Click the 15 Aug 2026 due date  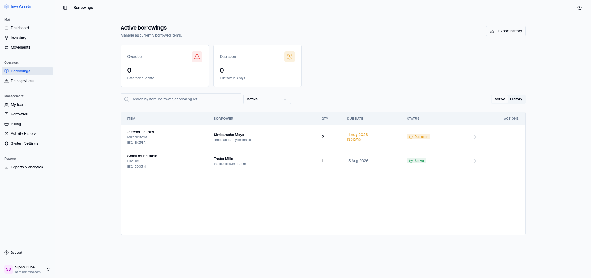click(x=358, y=161)
